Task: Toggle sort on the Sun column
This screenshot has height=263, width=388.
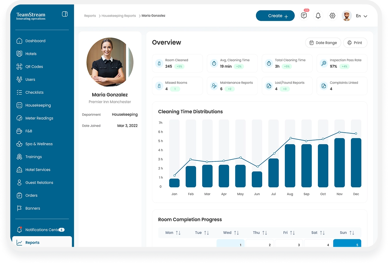Action: (352, 233)
